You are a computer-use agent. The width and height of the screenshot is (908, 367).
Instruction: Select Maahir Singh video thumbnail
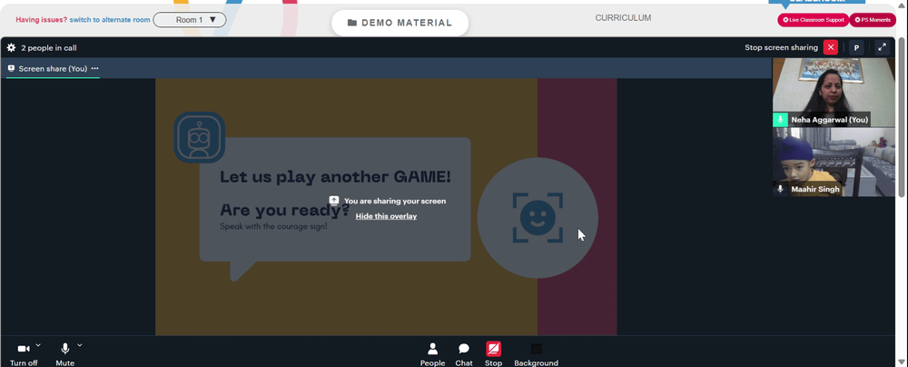pos(834,162)
